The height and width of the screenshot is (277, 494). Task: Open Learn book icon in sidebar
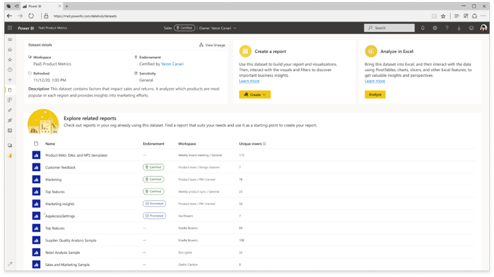coord(10,130)
